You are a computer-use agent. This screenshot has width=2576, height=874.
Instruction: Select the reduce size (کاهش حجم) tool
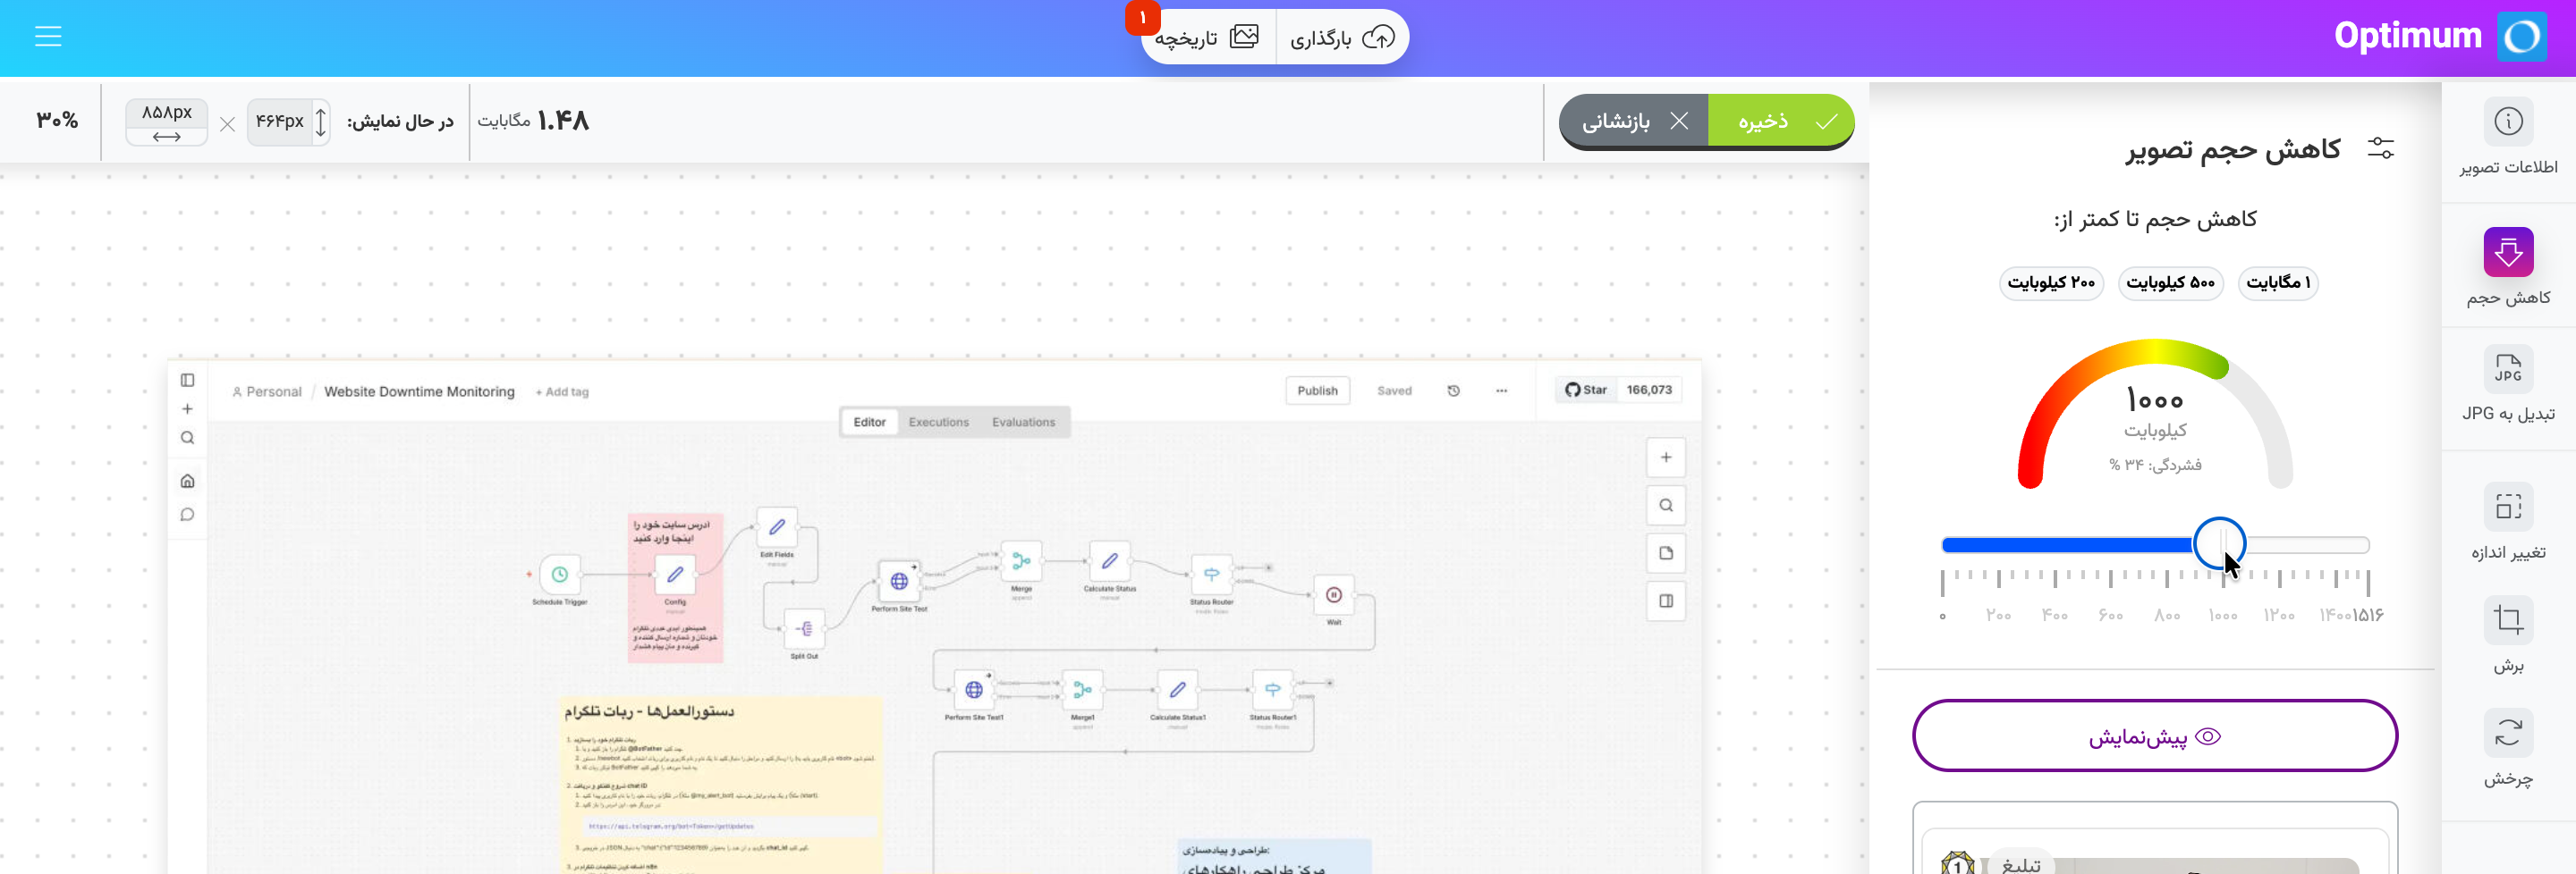[2507, 253]
